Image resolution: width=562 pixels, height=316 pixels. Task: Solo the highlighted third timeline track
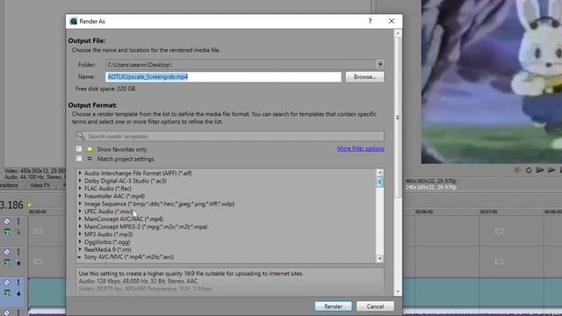18,283
